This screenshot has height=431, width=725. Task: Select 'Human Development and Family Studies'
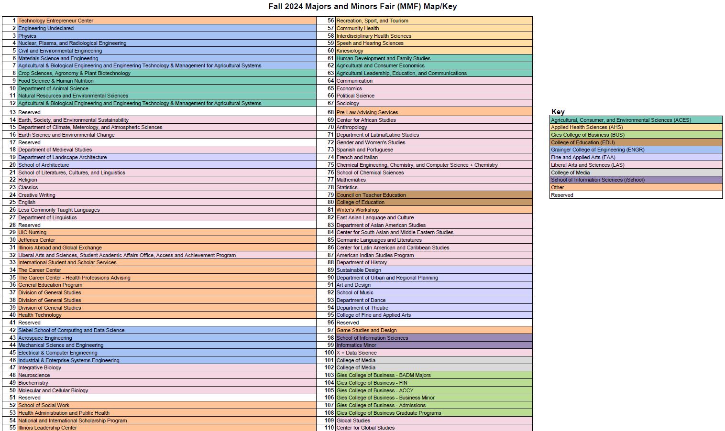[434, 58]
